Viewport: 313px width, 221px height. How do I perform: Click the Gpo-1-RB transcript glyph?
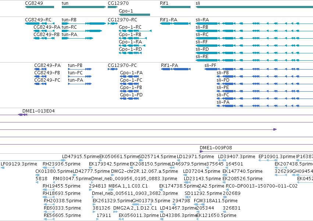pyautogui.click(x=133, y=38)
